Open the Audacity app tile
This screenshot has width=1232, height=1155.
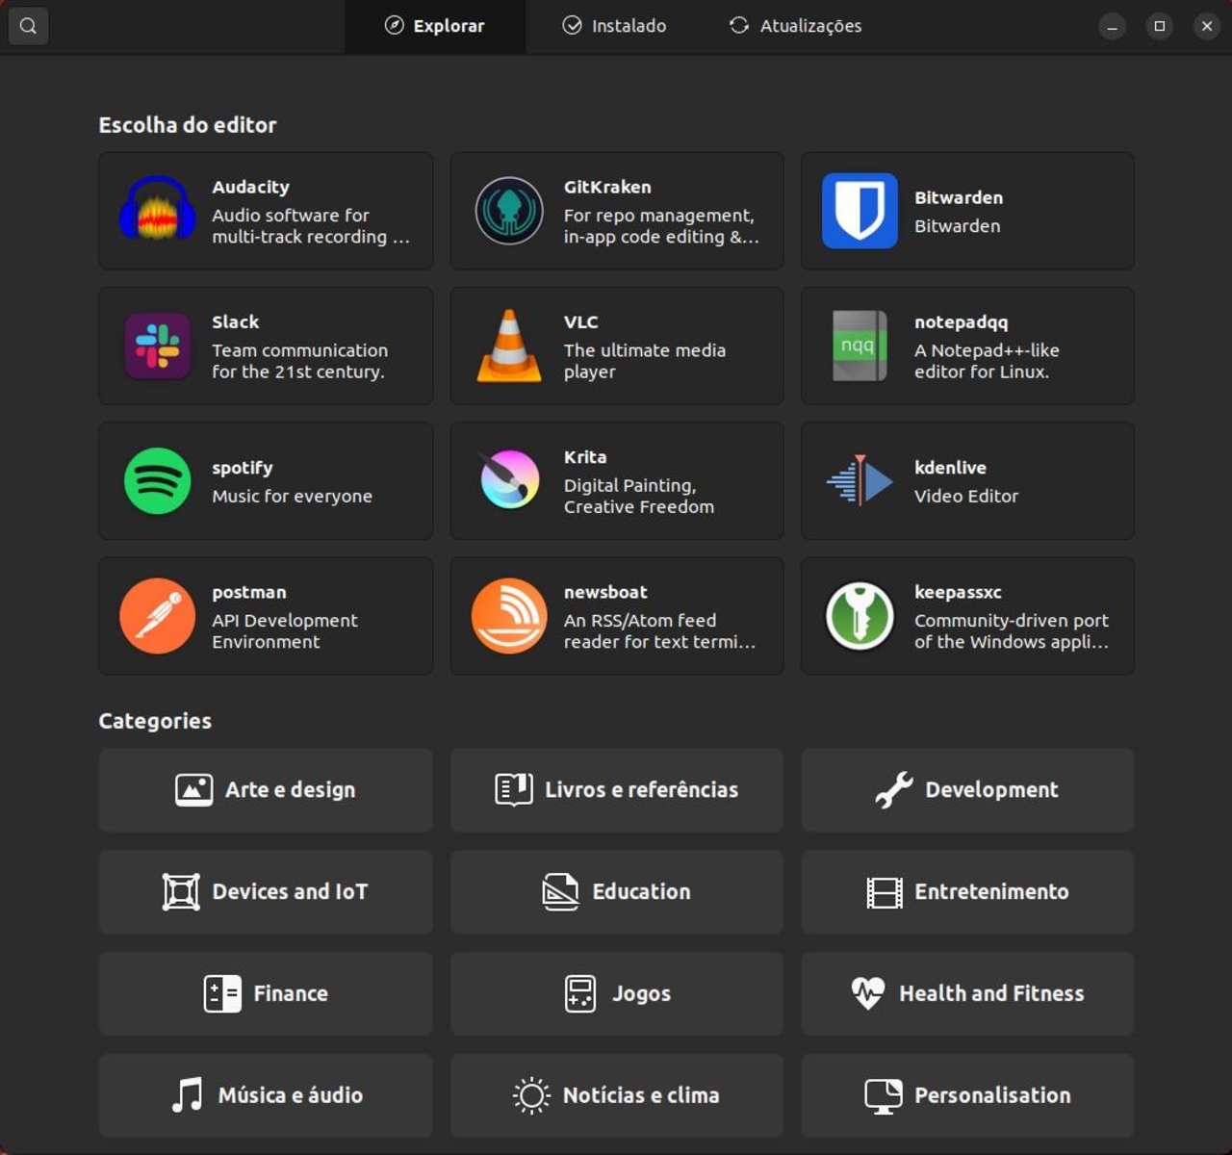266,211
